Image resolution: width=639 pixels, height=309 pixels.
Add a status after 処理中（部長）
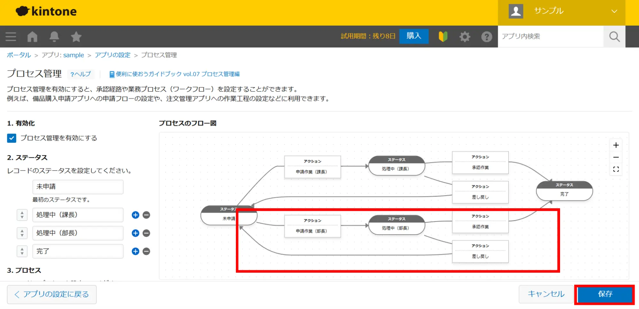pyautogui.click(x=136, y=233)
